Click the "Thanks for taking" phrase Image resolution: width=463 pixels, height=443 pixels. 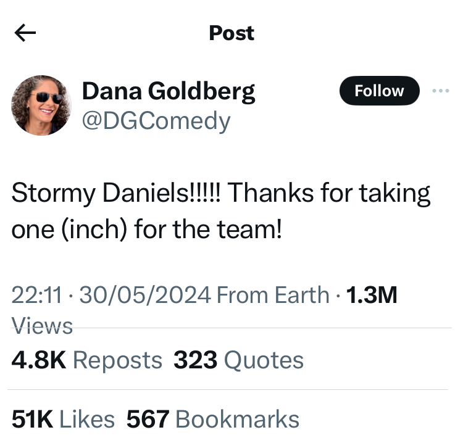[331, 194]
